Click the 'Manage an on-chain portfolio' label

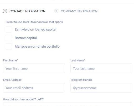37,47
